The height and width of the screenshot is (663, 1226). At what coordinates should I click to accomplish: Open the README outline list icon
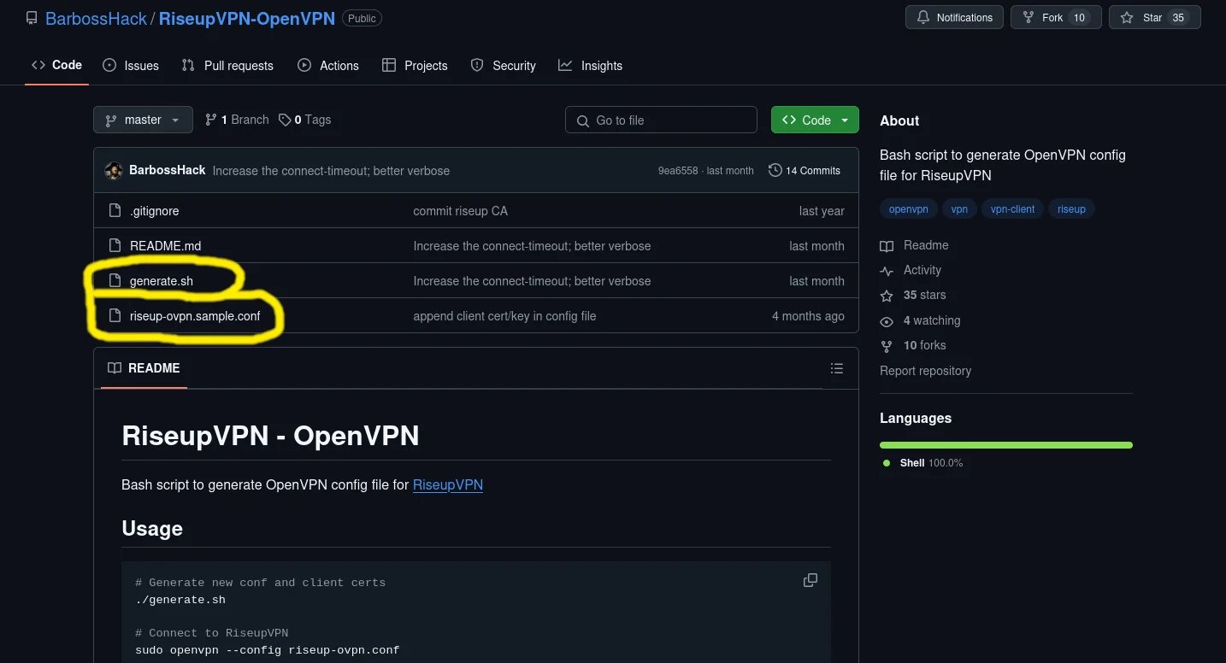pos(837,368)
